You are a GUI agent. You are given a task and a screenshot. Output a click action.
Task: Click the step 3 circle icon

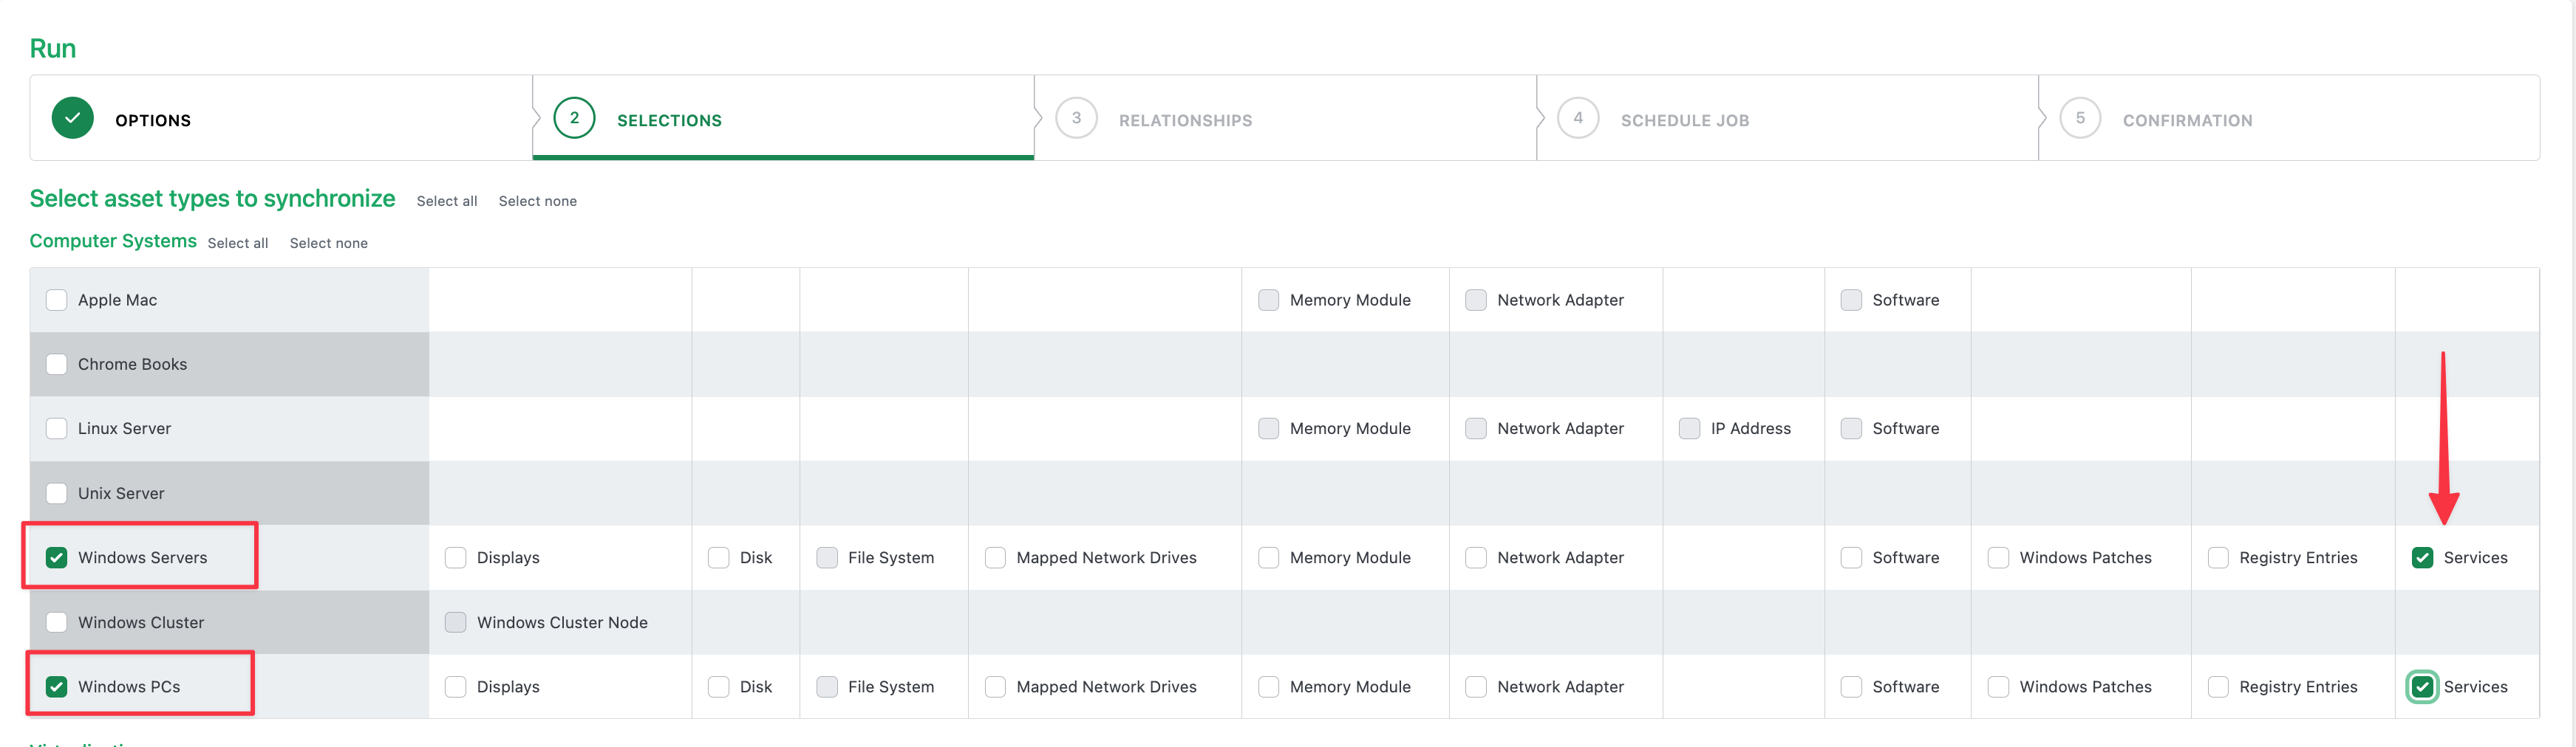point(1077,118)
